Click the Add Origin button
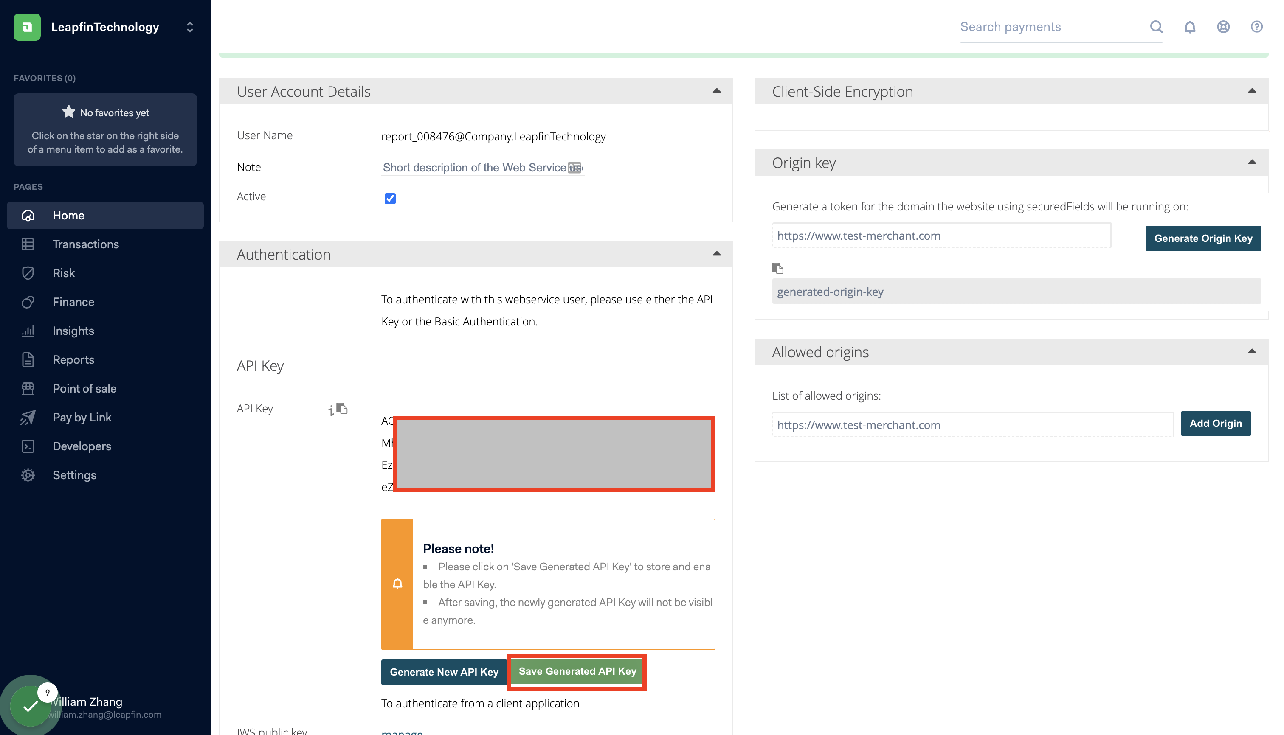 (1215, 424)
